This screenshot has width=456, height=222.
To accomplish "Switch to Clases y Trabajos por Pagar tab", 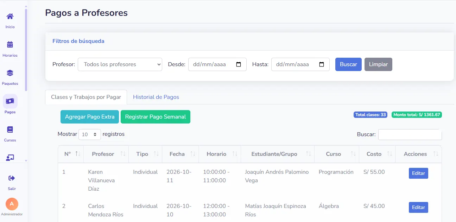I will [86, 97].
